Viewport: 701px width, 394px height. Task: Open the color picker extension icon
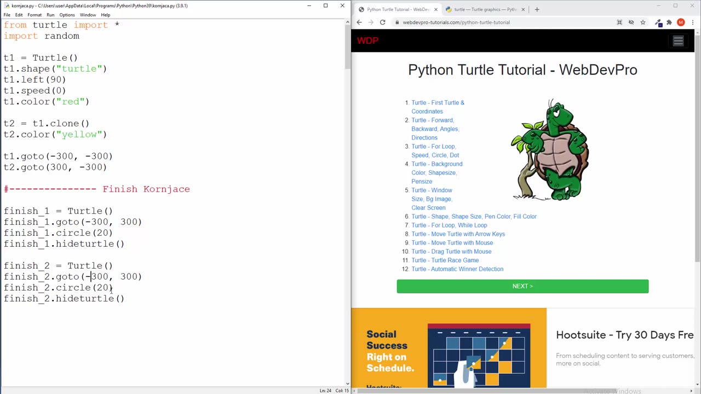[658, 22]
